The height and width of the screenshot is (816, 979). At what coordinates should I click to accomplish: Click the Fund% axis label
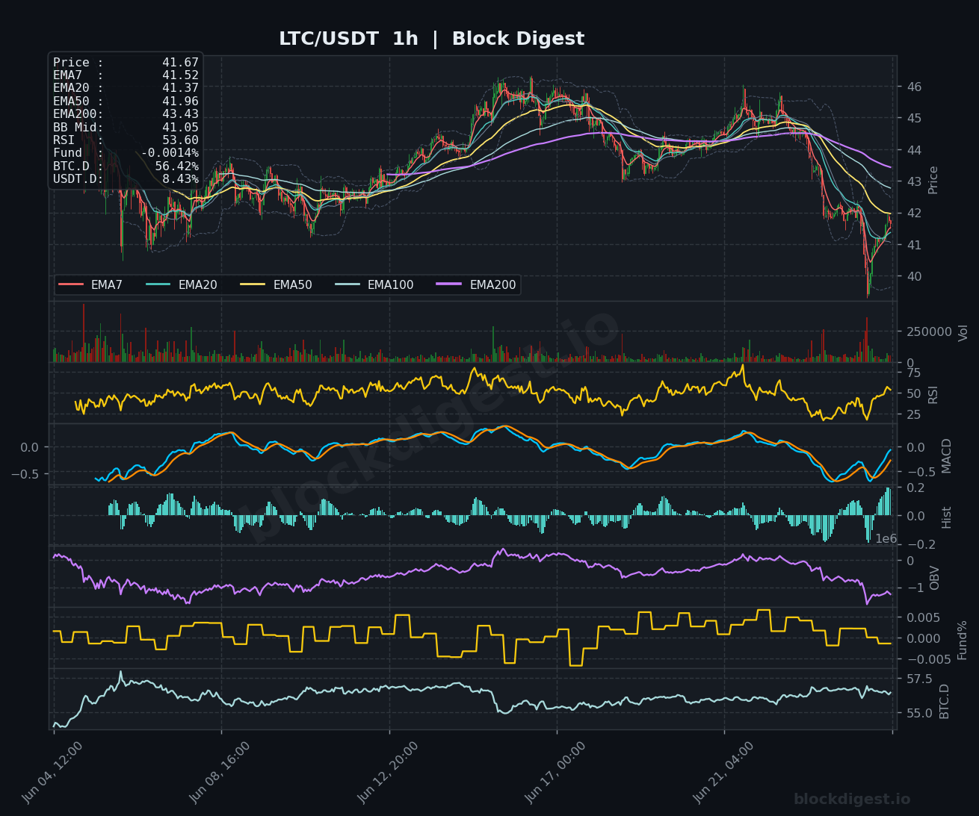[963, 640]
